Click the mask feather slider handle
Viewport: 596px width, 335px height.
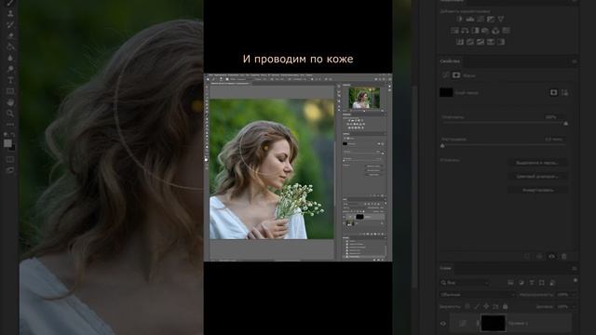click(x=442, y=145)
